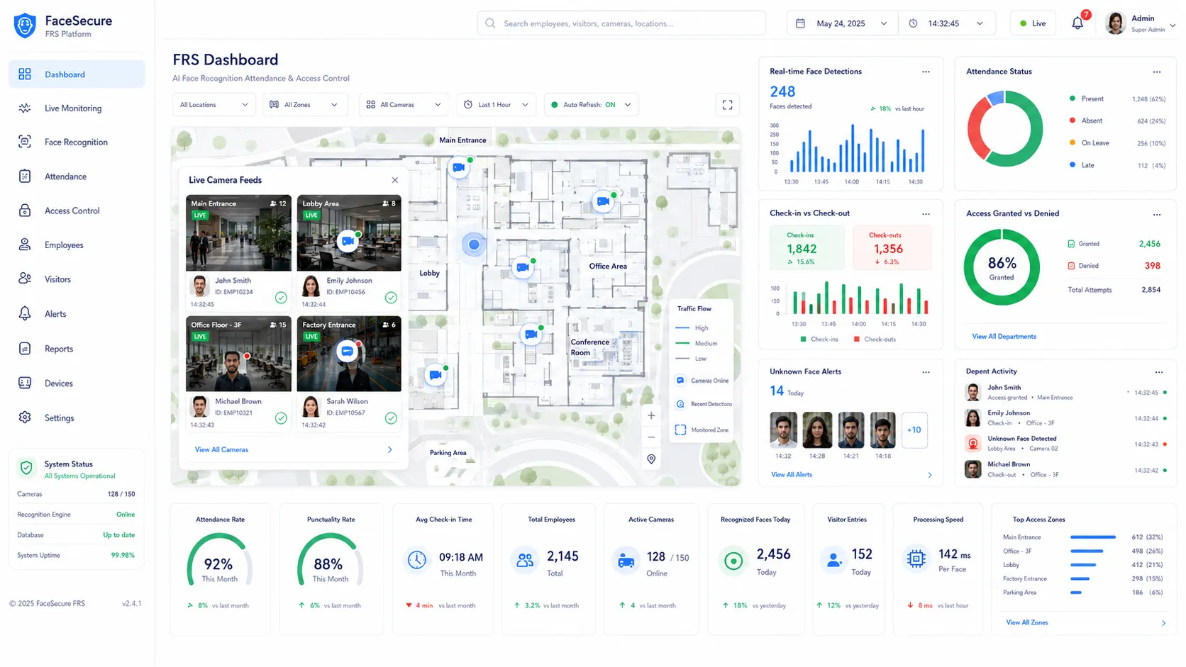
Task: Click the FaceSecure shield logo
Action: (25, 26)
